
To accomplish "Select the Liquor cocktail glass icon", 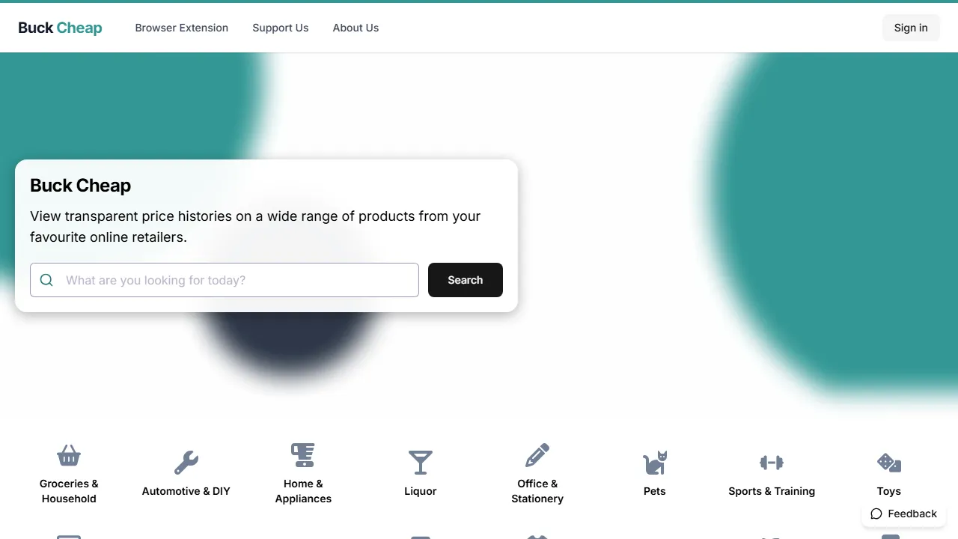I will [x=420, y=462].
